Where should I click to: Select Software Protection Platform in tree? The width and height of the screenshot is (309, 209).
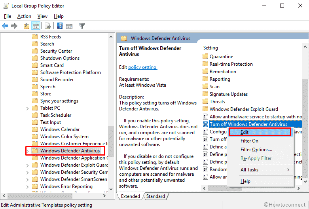70,72
